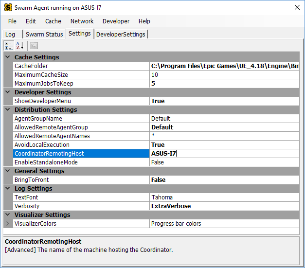Collapse the Visualizer Settings category
Viewport: 305px width, 268px height.
8,214
